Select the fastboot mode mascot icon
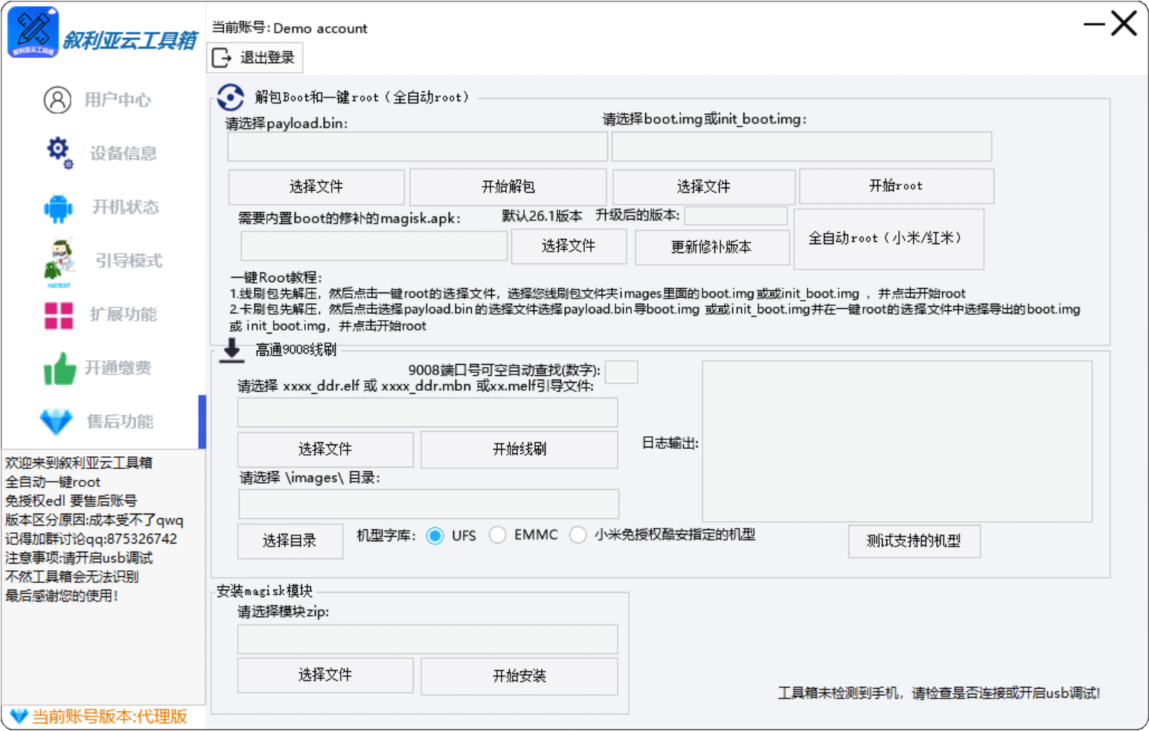 click(60, 261)
